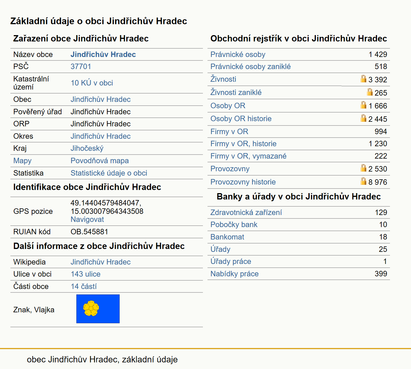The image size is (411, 369).
Task: Click the Navigovat link under GPS position
Action: click(x=87, y=219)
